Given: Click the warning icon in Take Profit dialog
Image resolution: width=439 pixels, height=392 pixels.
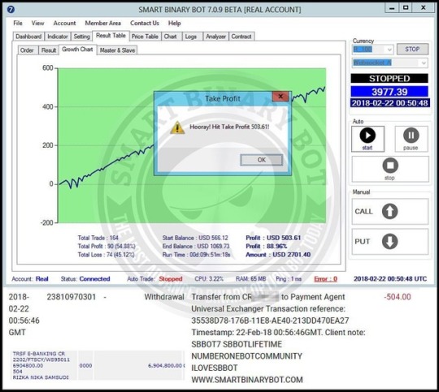Looking at the screenshot, I should click(177, 127).
